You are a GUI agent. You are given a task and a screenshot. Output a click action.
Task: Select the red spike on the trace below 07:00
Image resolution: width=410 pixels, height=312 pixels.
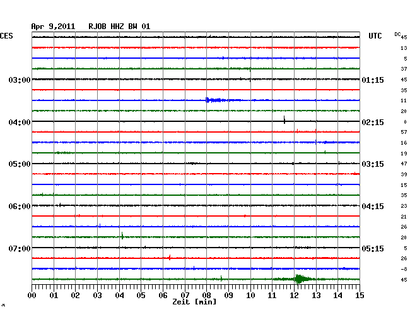tap(170, 258)
